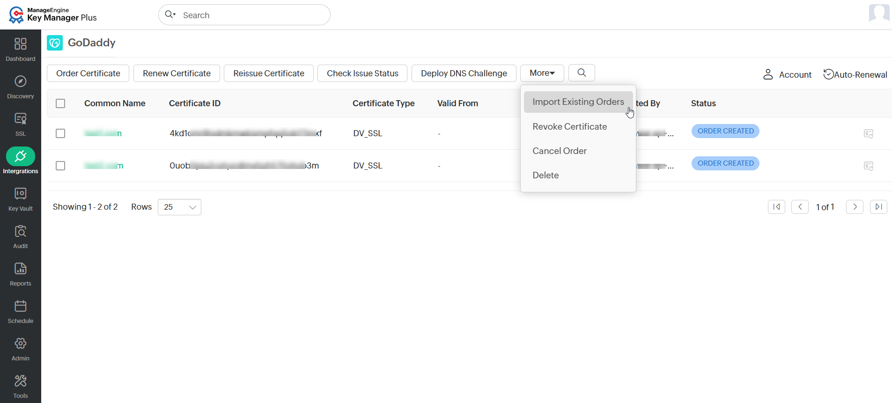Click the Deploy DNS Challenge button
This screenshot has width=892, height=403.
464,73
